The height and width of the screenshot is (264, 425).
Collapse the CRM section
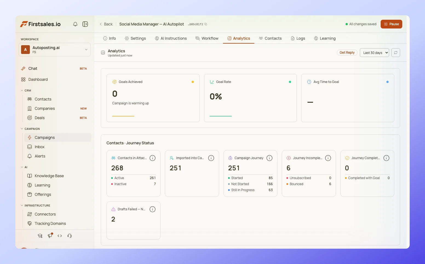tap(26, 90)
